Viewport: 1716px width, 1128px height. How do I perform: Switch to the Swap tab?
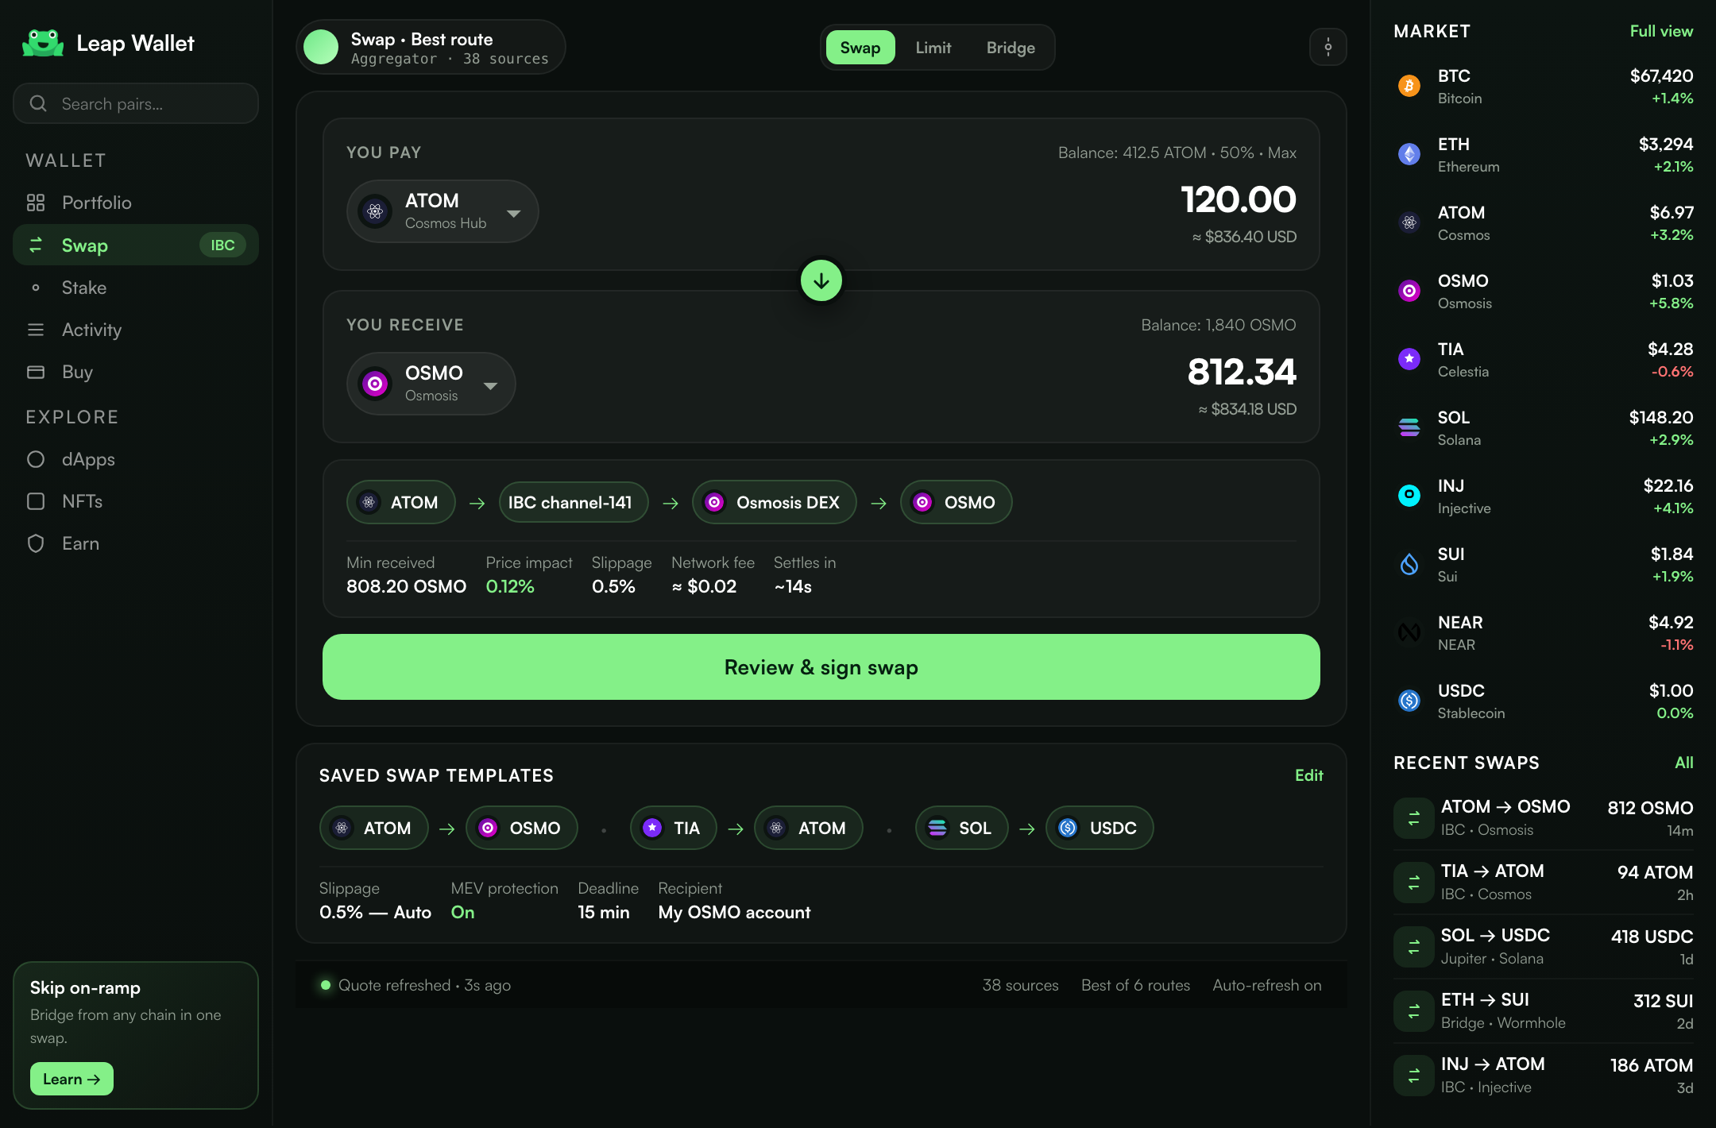(860, 48)
